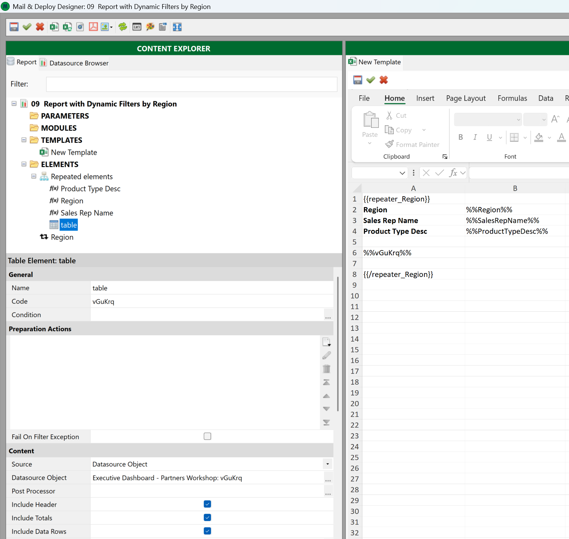Click the save icon in template toolbar

tap(358, 80)
